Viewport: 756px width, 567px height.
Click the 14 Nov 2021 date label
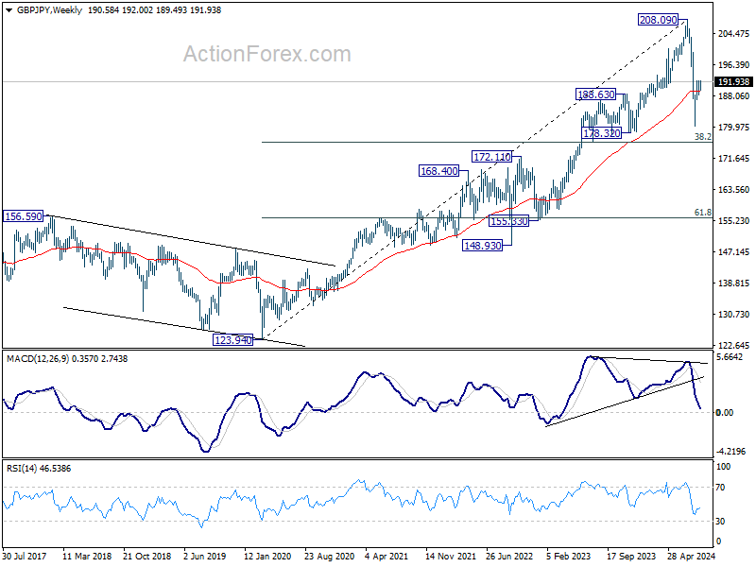click(450, 556)
